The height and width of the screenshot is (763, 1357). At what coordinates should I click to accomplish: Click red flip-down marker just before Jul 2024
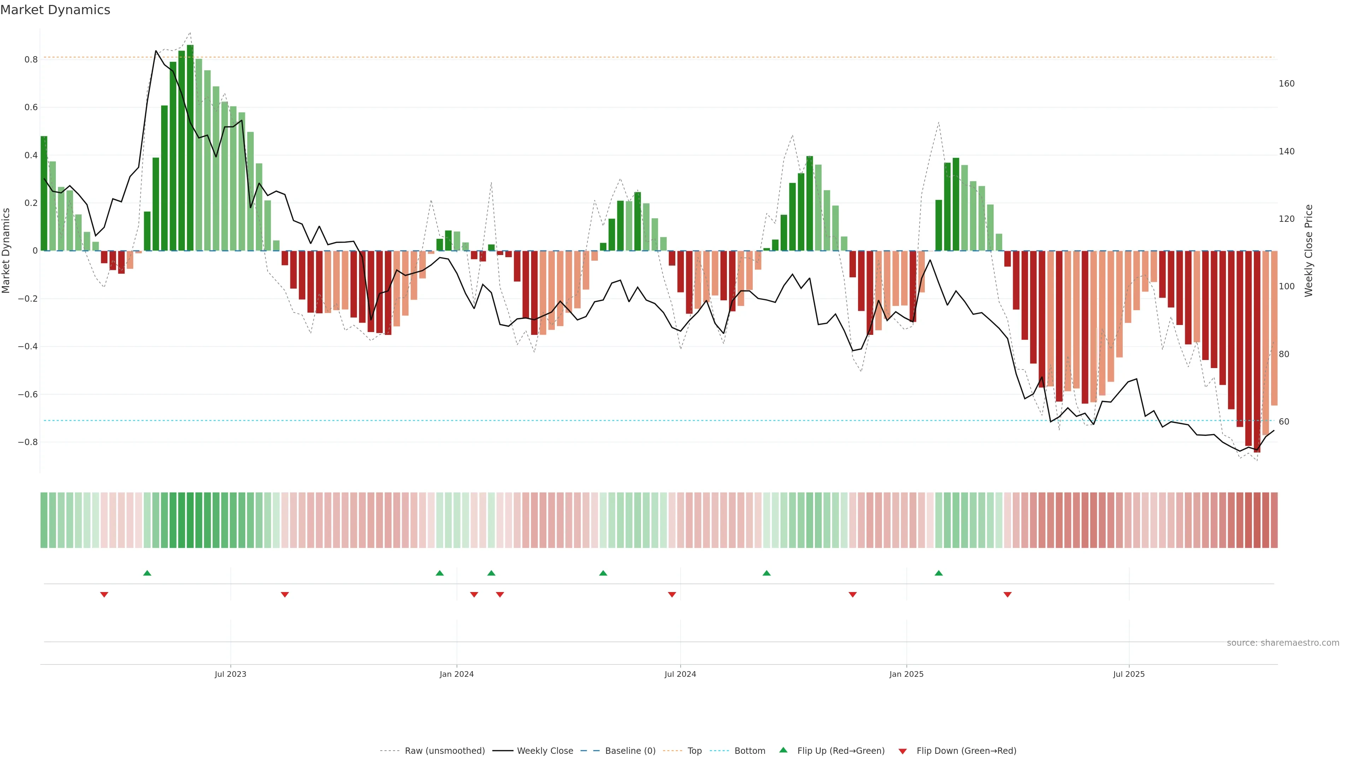click(672, 595)
